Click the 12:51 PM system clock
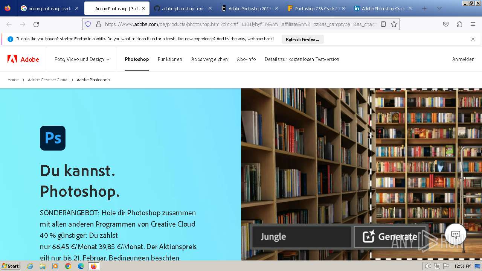Viewport: 482px width, 271px height. (463, 266)
